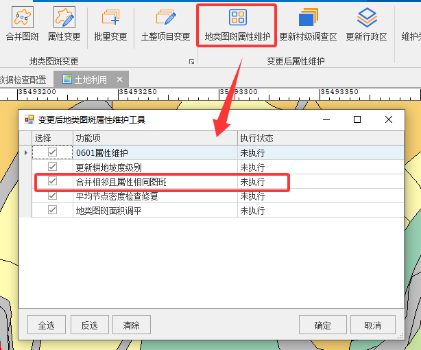Disable the 地类图斑面积调平 checkbox
Image resolution: width=421 pixels, height=350 pixels.
pyautogui.click(x=52, y=210)
